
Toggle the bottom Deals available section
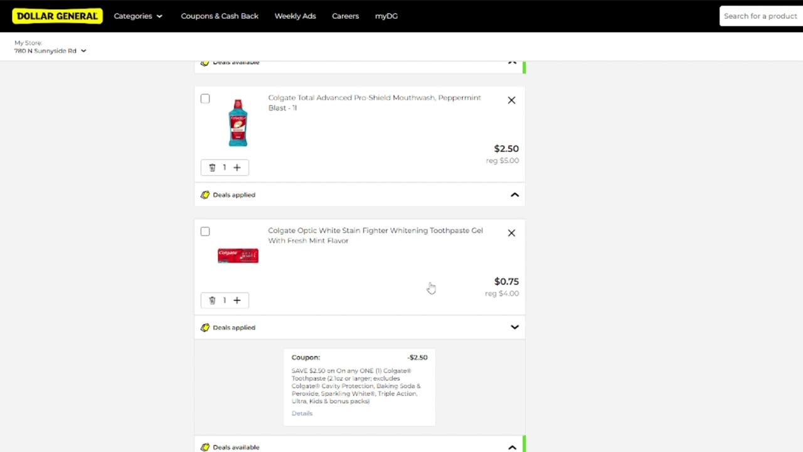pos(359,446)
